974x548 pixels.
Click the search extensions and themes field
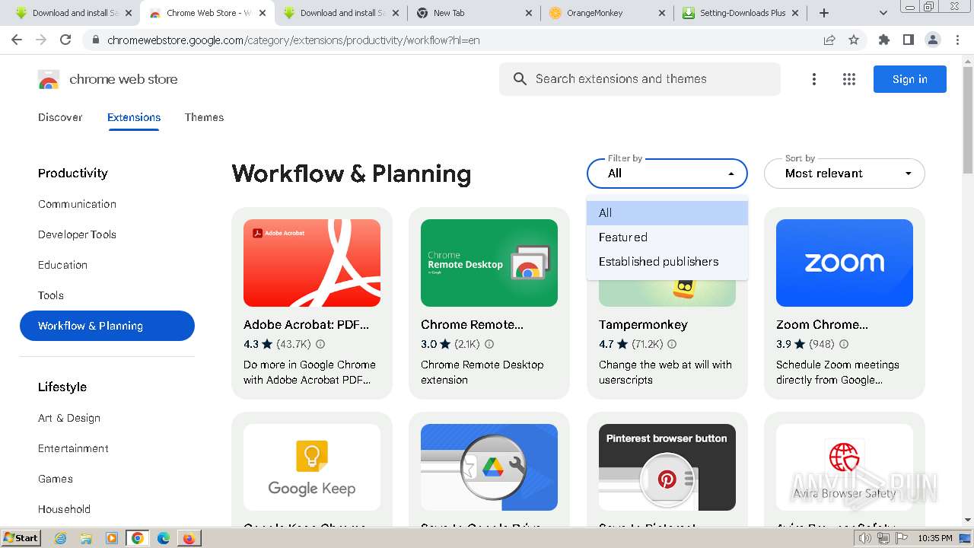click(x=640, y=79)
